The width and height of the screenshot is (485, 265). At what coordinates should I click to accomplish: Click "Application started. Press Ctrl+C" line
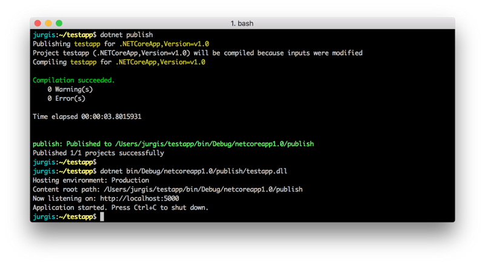120,207
